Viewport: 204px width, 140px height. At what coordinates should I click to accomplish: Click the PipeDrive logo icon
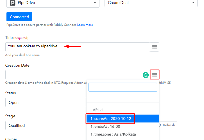(x=13, y=3)
